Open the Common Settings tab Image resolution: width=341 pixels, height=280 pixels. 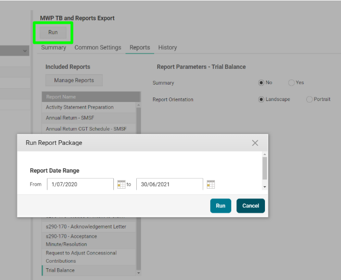click(98, 47)
